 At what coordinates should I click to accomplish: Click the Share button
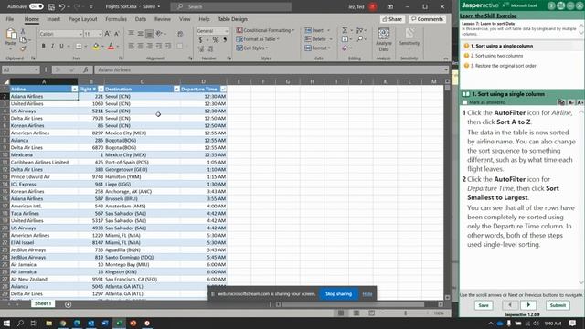[x=392, y=19]
